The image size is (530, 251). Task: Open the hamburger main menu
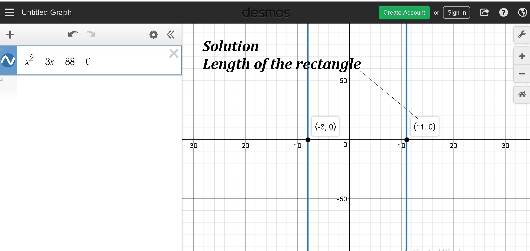pyautogui.click(x=10, y=12)
